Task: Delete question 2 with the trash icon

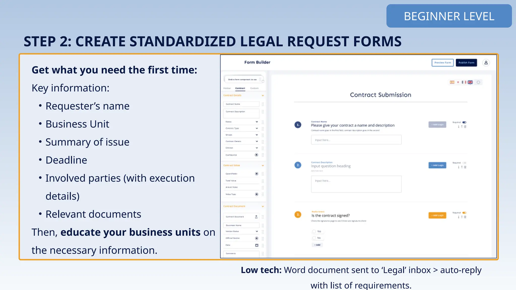Action: (465, 167)
